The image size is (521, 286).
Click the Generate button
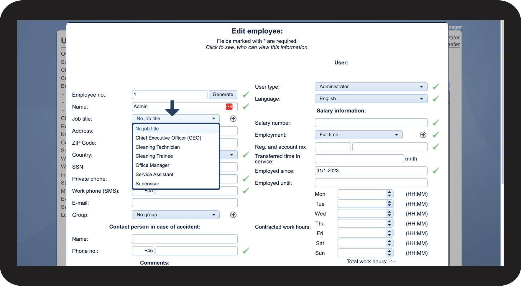click(x=223, y=95)
